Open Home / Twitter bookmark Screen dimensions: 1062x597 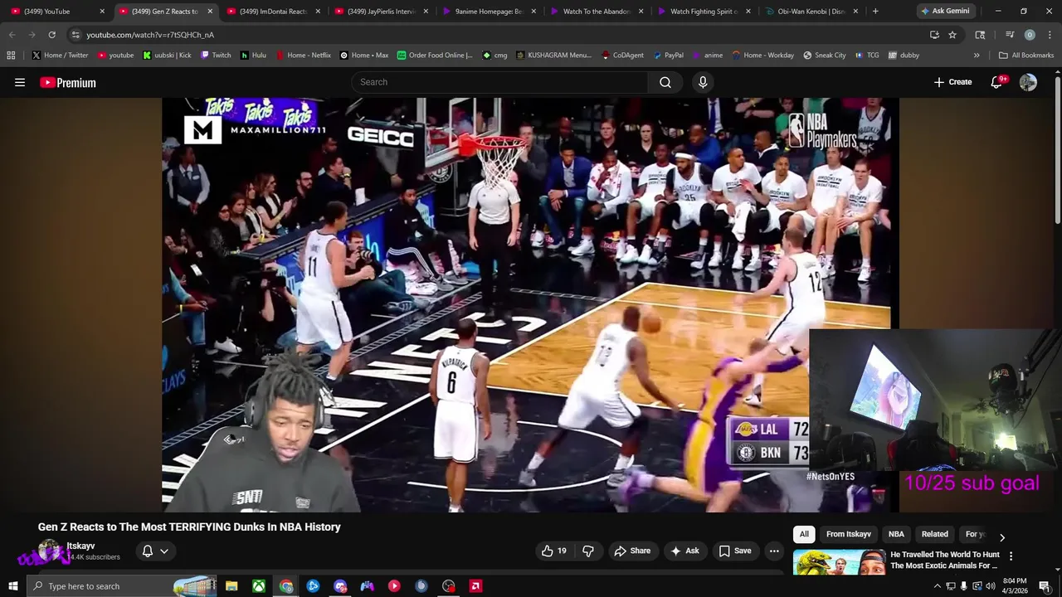60,56
